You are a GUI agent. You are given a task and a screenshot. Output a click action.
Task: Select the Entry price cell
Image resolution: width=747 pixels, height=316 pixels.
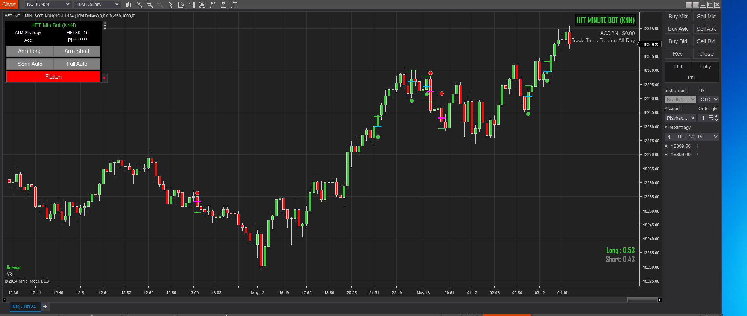(705, 67)
